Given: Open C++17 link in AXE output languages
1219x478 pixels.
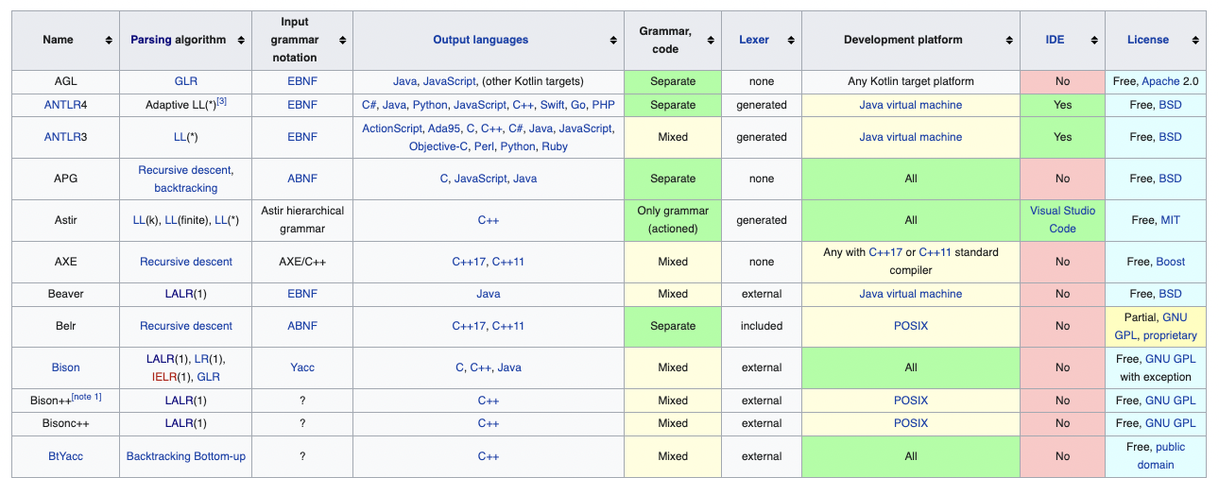Looking at the screenshot, I should pos(468,262).
